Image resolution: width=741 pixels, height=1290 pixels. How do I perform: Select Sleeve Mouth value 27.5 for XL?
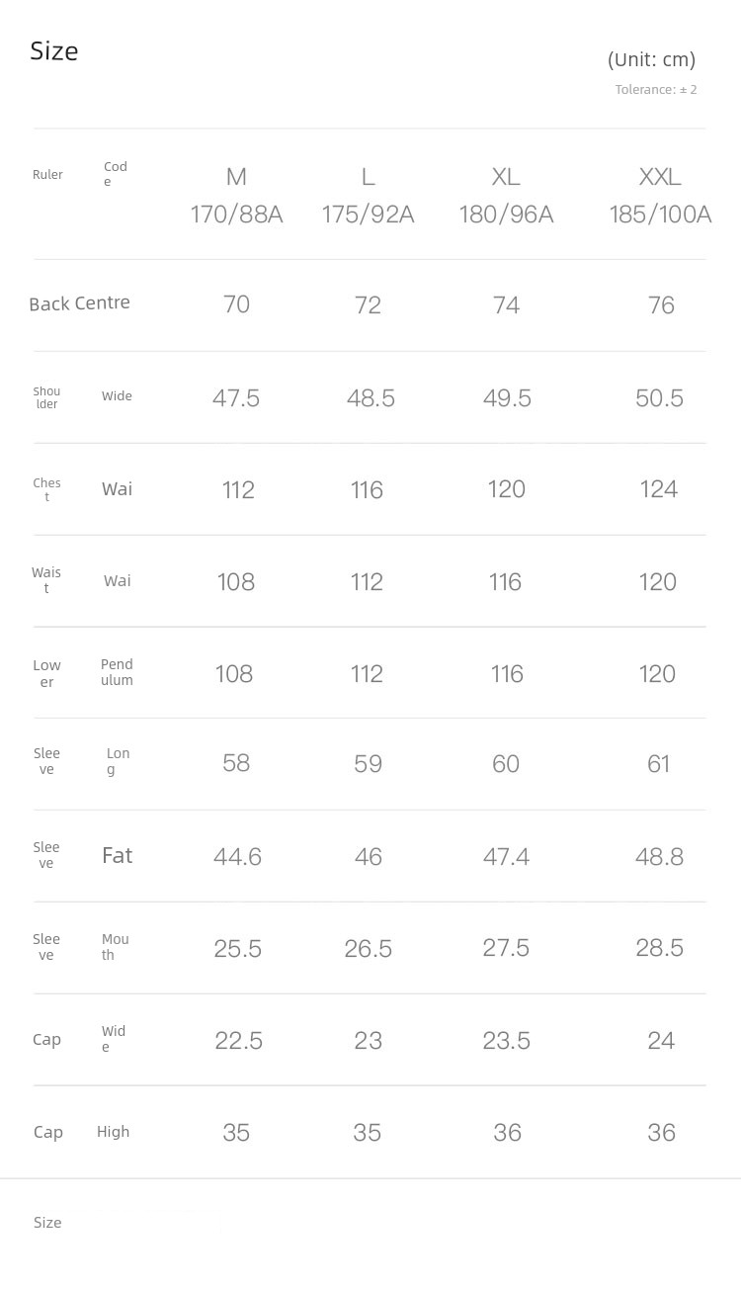(506, 948)
